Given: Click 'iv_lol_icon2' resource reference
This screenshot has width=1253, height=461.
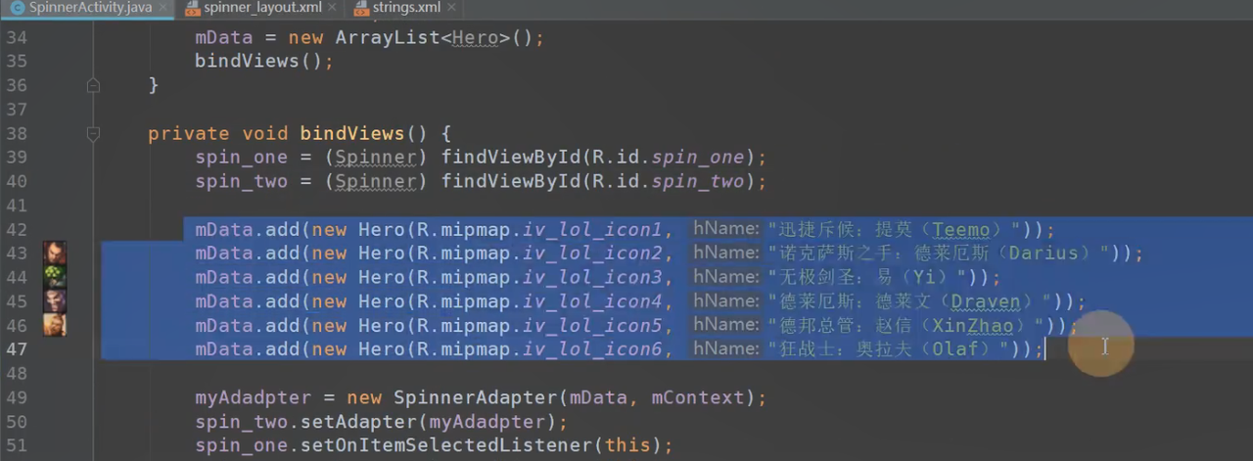Looking at the screenshot, I should click(x=592, y=254).
